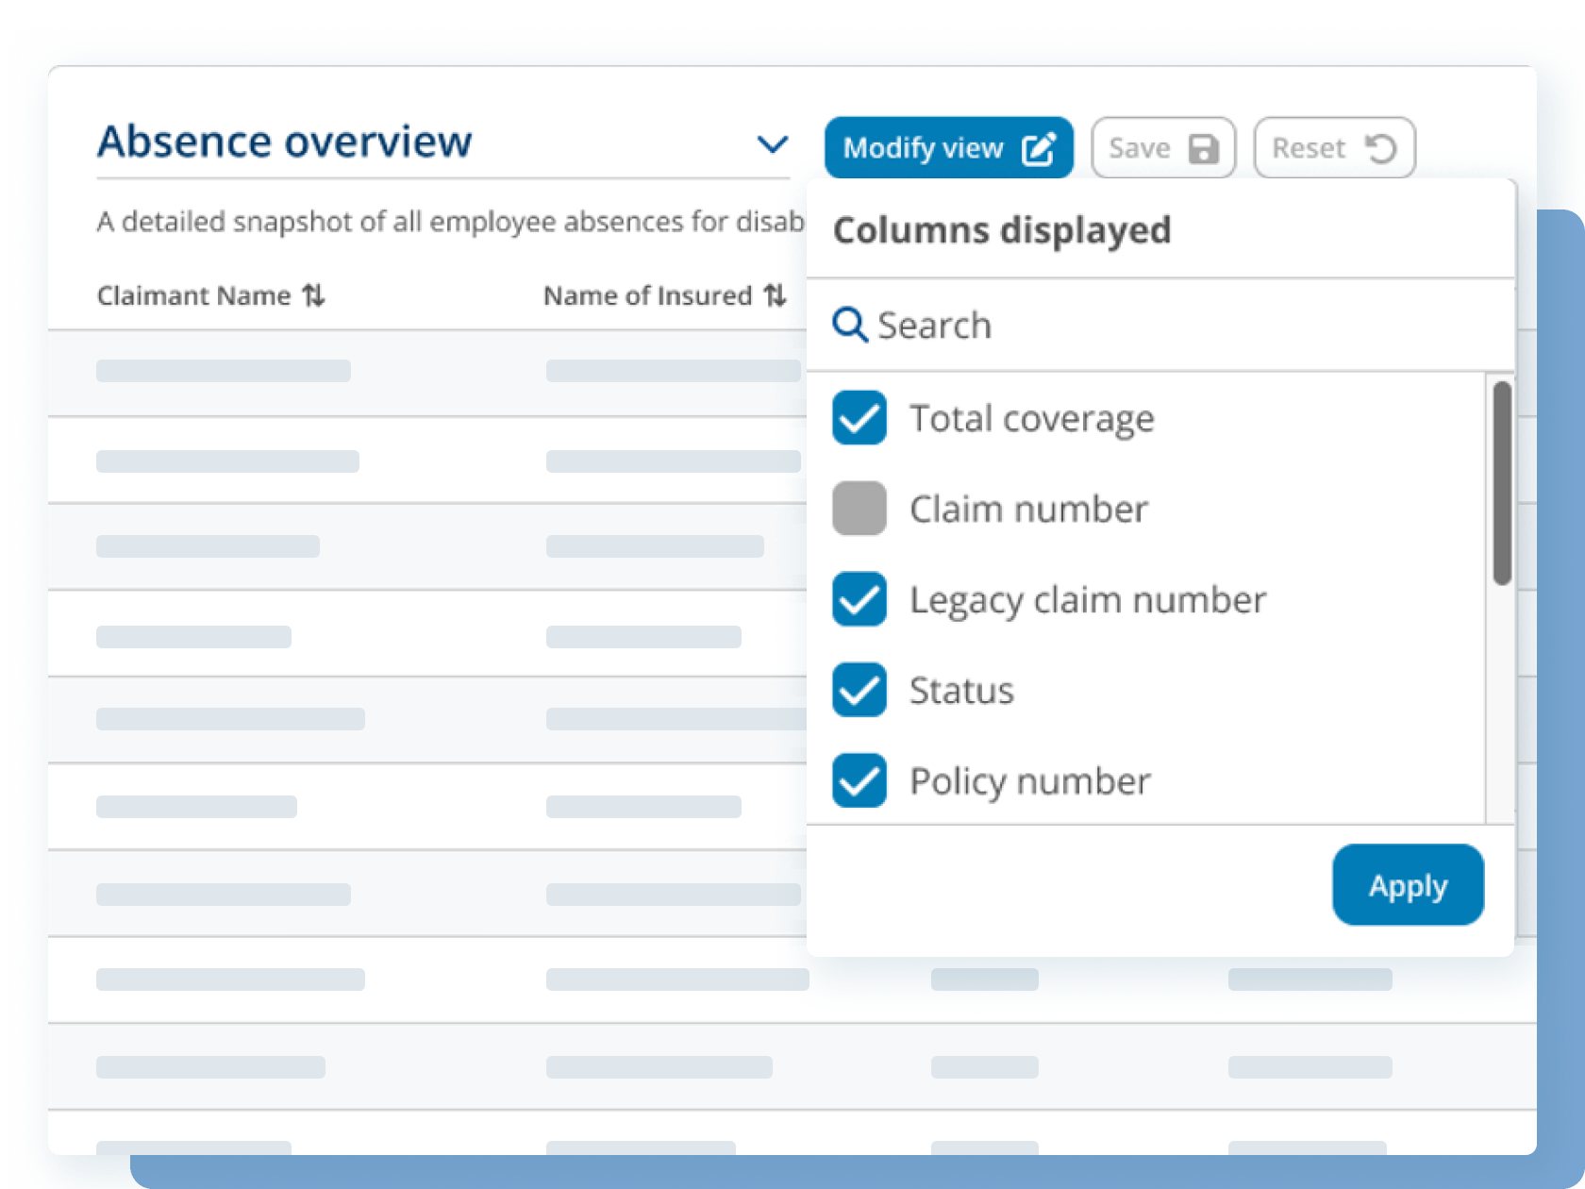
Task: Uncheck the Total coverage column
Action: pos(859,418)
